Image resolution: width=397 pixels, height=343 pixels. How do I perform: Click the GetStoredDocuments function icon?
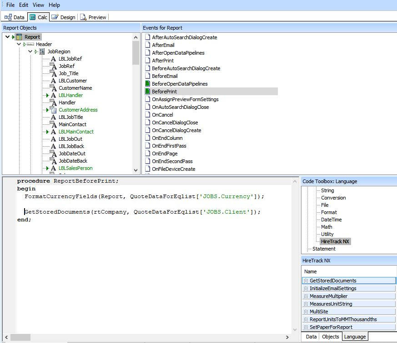(x=306, y=281)
